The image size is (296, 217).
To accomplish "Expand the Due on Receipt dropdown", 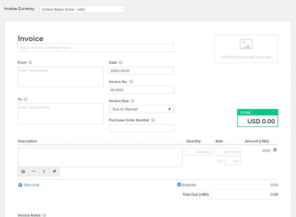I will click(141, 109).
